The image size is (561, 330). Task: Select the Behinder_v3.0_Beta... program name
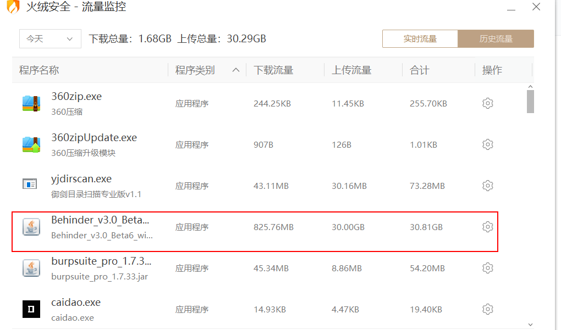[100, 220]
